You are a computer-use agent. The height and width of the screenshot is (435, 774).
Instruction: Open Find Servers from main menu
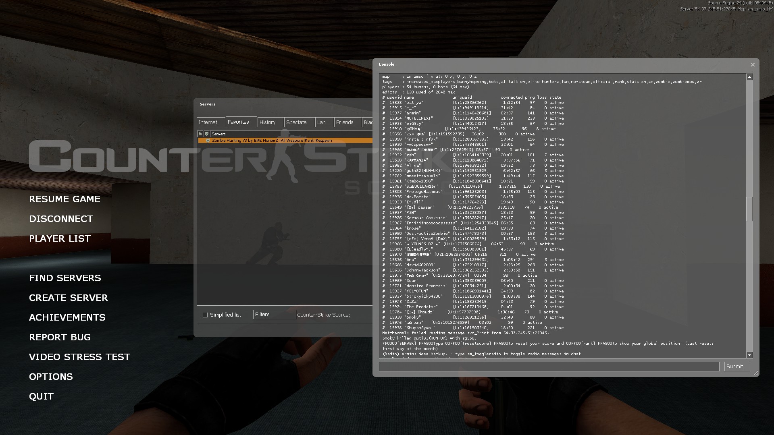point(65,278)
